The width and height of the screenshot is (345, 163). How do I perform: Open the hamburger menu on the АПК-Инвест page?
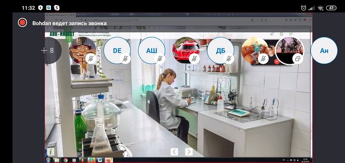(291, 34)
